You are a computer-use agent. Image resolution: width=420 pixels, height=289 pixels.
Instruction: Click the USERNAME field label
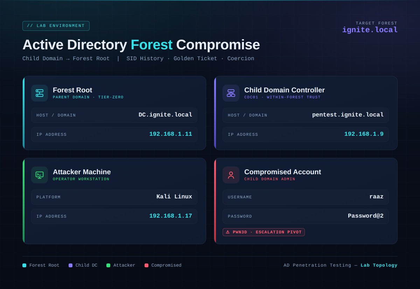tap(240, 197)
